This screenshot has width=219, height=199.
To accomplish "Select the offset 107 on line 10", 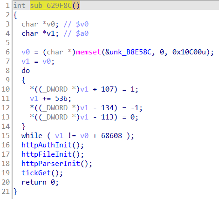I will 107,89.
